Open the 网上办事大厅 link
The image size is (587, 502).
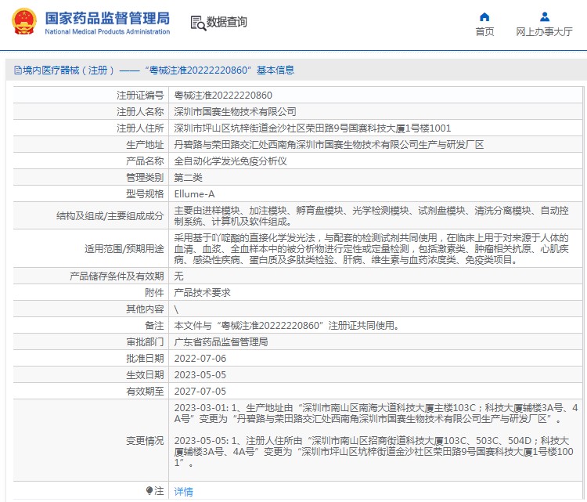(x=544, y=32)
